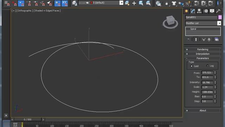The width and height of the screenshot is (225, 127).
Task: Select the Gold type radio button
Action: pos(191,66)
